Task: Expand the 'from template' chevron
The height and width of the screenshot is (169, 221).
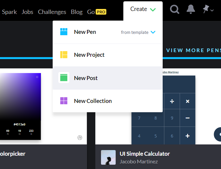Action: 153,32
